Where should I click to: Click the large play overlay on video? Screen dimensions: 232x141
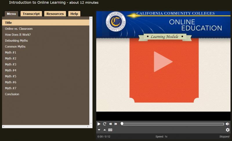tap(163, 62)
